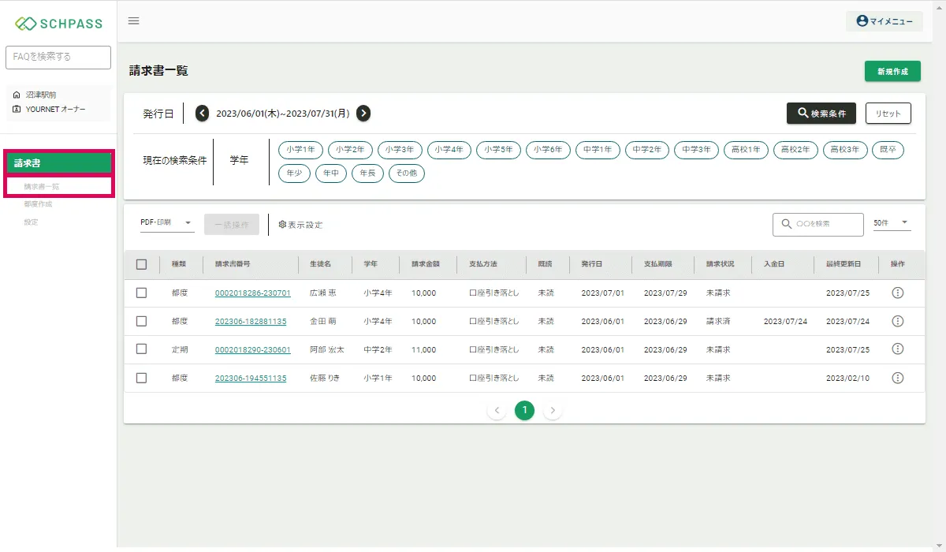Toggle the その他 filter chip
Screen dimensions: 946x552
[x=407, y=173]
